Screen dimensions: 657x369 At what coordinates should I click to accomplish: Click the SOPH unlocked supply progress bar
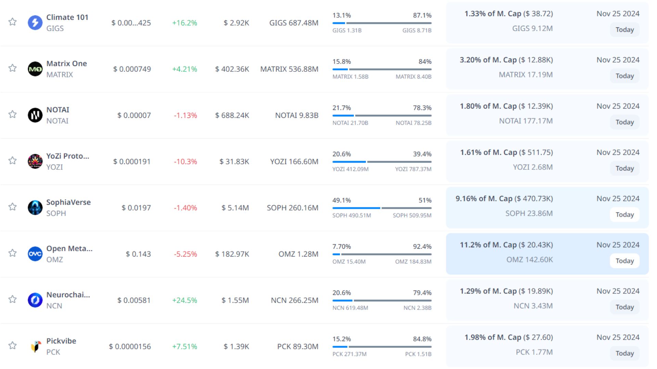382,208
